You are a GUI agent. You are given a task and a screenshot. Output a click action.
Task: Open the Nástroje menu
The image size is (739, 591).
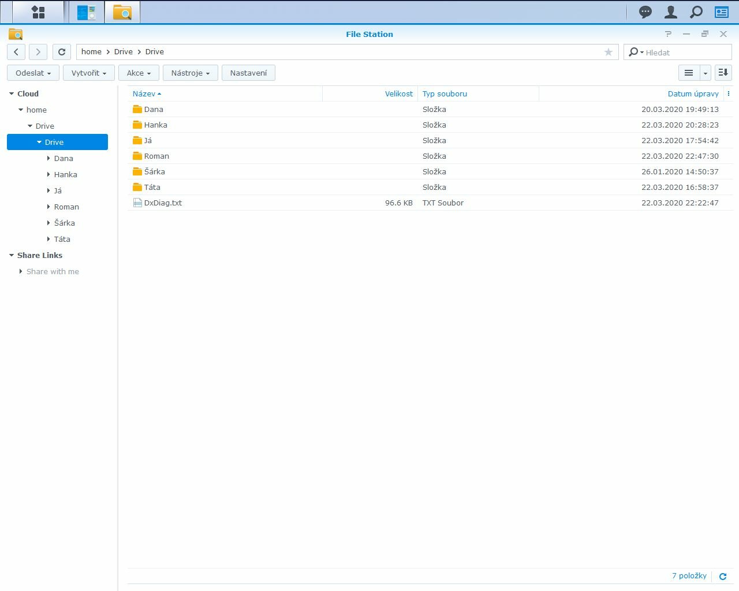coord(190,73)
